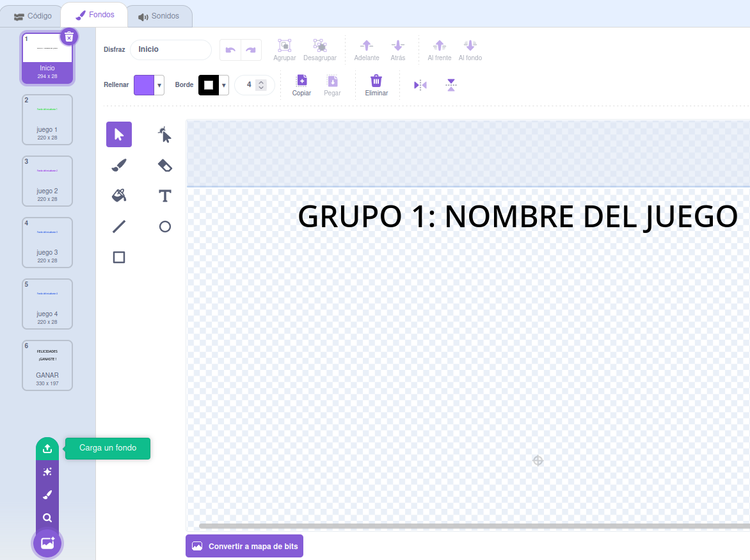Click Convertir a mapa de bits
750x560 pixels.
pyautogui.click(x=244, y=546)
